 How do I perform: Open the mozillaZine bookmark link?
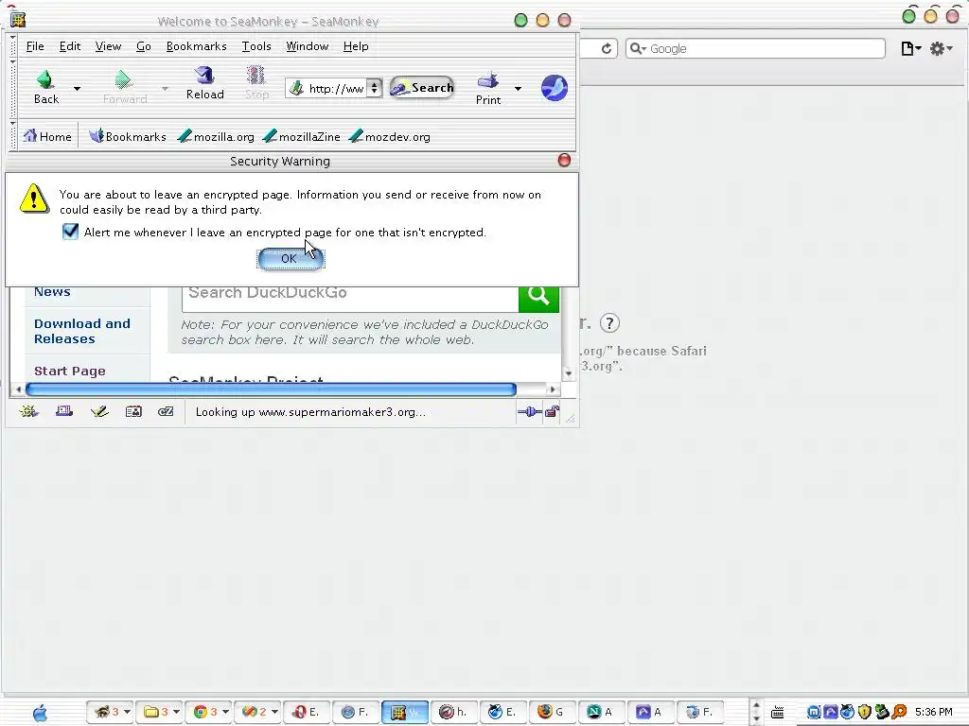tap(302, 136)
